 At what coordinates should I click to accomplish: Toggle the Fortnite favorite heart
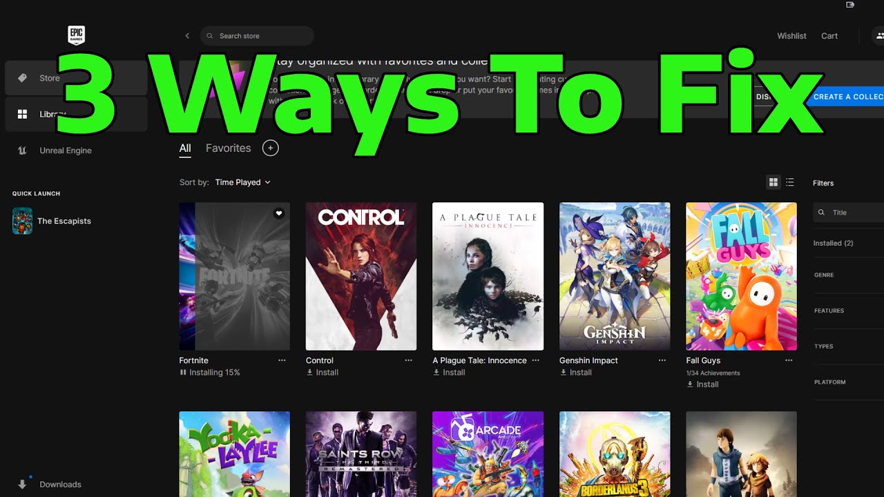click(x=279, y=213)
